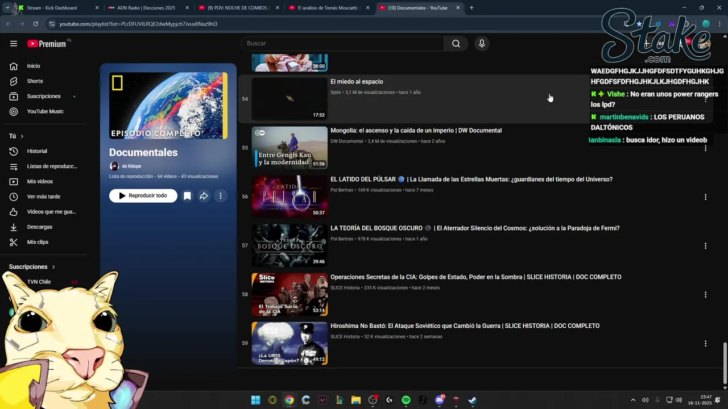Open DW Documental channel link
The image size is (728, 409).
[347, 141]
